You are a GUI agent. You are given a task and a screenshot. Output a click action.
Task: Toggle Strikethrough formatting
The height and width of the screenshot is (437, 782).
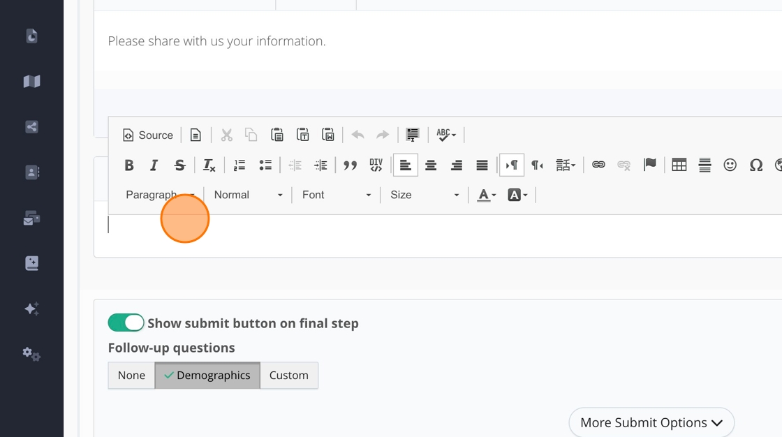click(179, 165)
